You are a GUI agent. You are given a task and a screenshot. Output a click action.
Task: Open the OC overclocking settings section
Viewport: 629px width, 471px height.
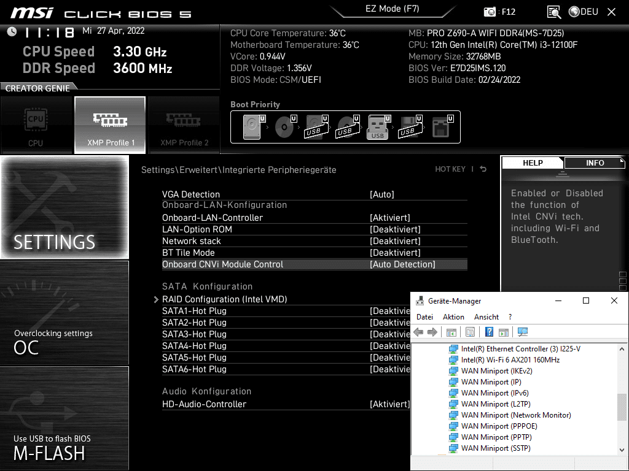(x=64, y=313)
